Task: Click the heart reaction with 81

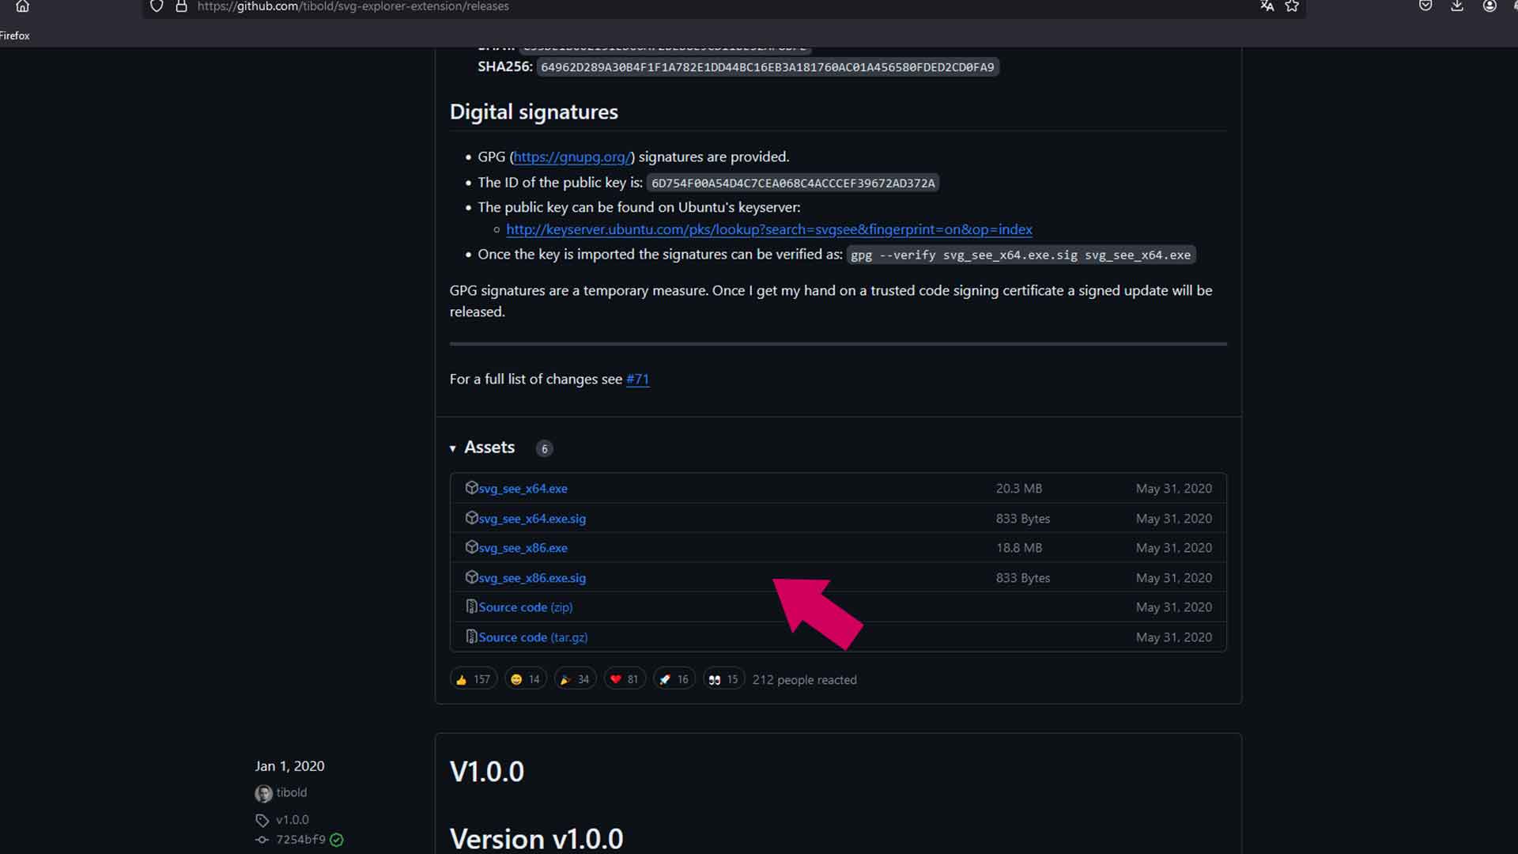Action: (625, 679)
